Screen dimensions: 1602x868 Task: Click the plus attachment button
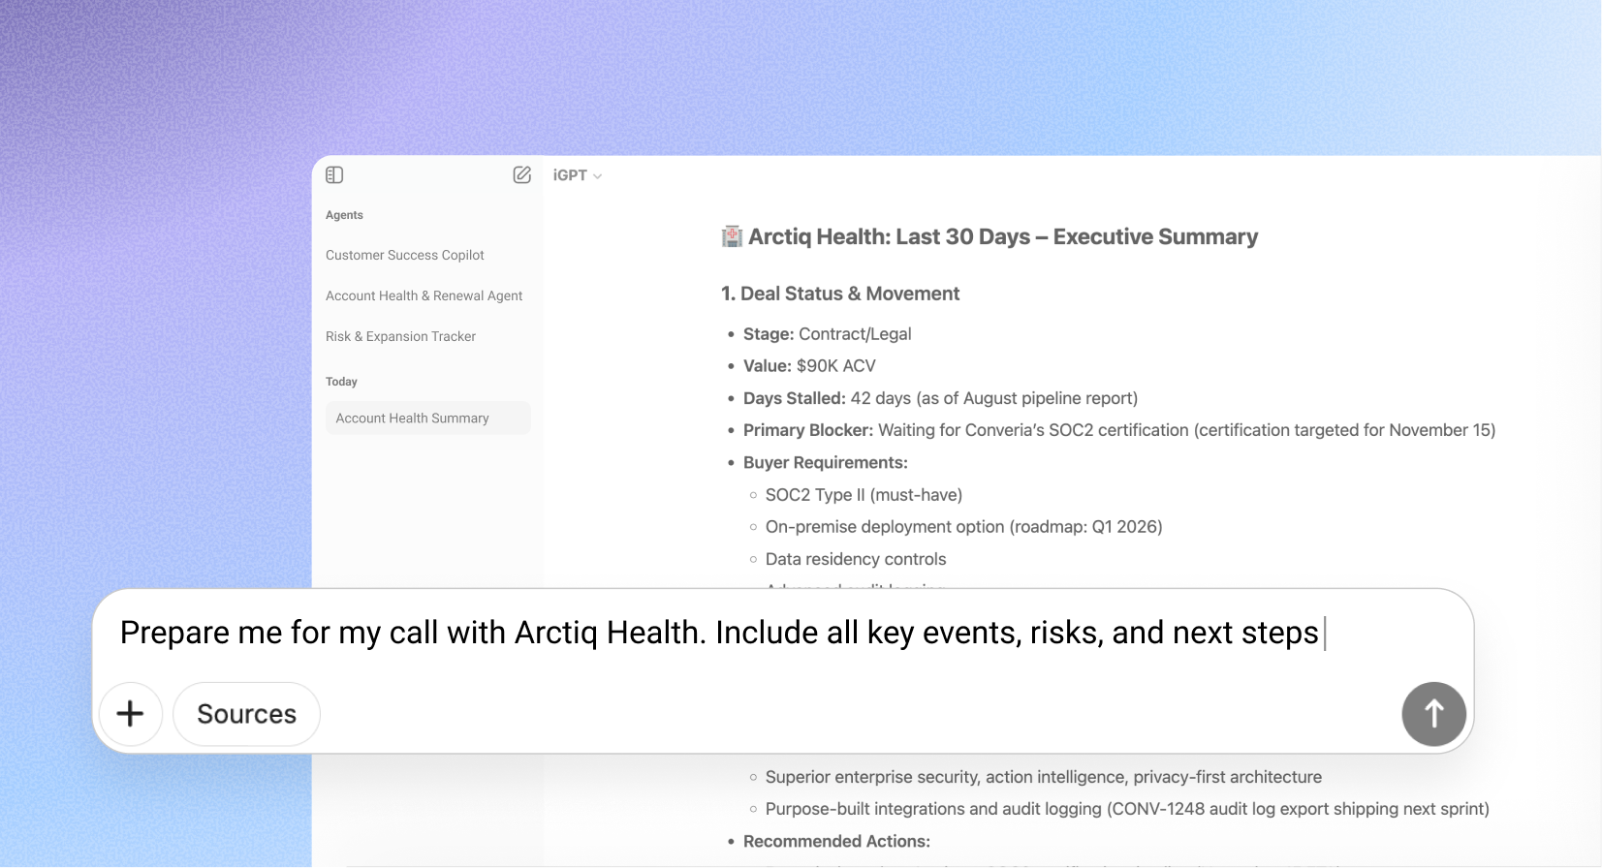(x=131, y=714)
